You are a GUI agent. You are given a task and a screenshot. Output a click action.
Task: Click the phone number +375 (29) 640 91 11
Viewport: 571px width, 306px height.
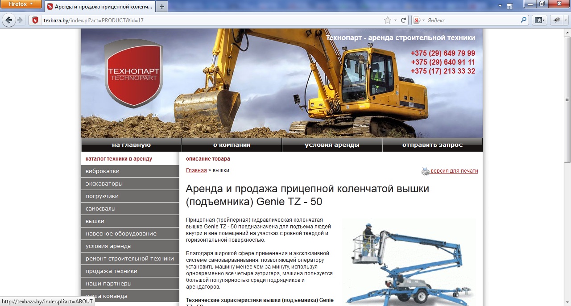(443, 62)
